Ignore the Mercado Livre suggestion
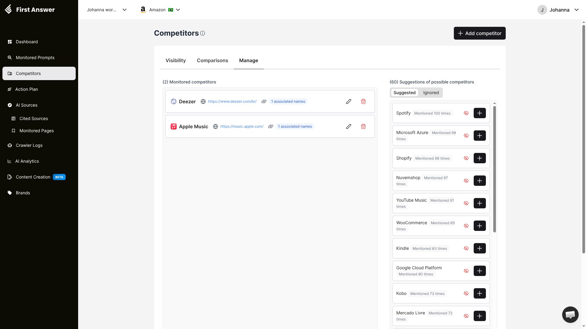Image resolution: width=586 pixels, height=329 pixels. (466, 316)
